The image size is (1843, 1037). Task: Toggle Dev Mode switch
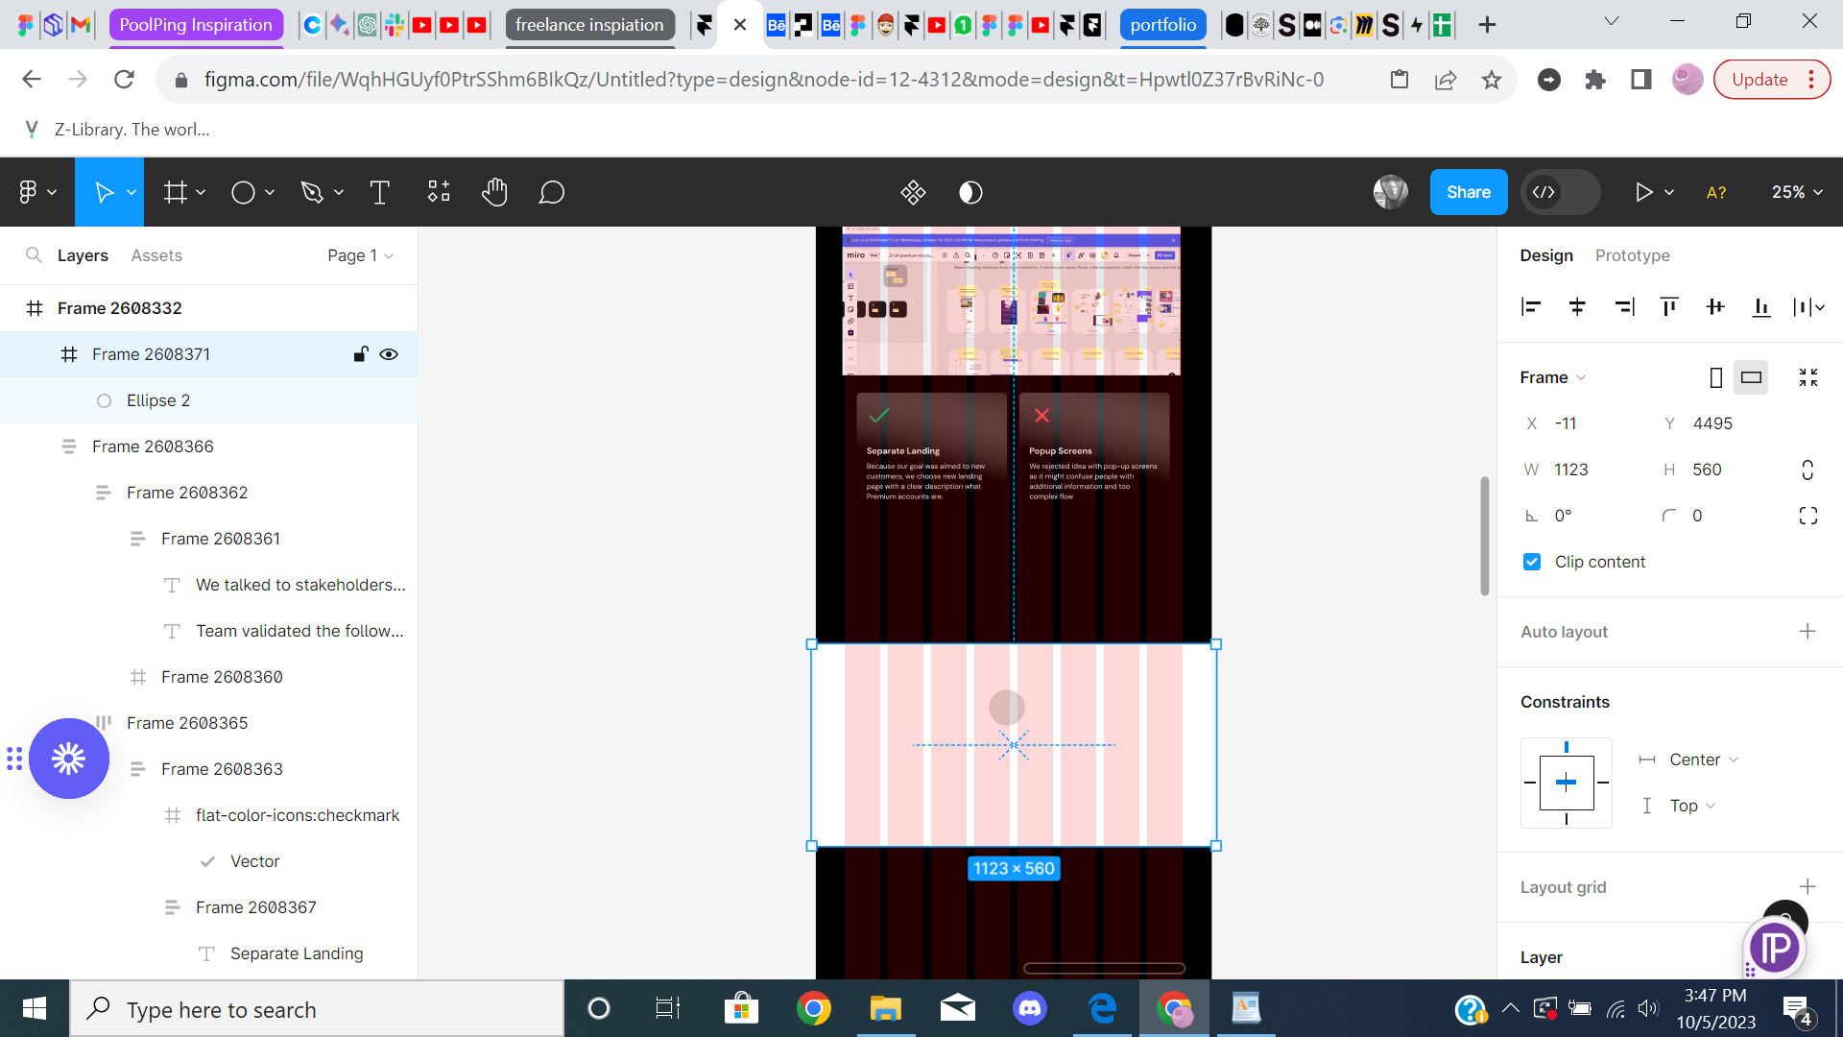1560,193
